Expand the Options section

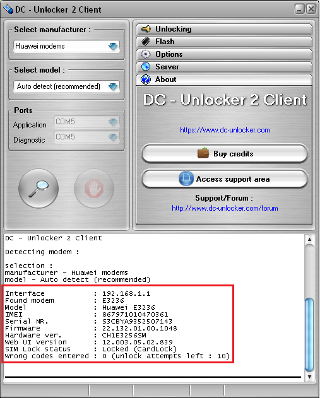pos(224,54)
